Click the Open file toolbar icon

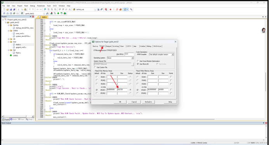tap(7, 9)
